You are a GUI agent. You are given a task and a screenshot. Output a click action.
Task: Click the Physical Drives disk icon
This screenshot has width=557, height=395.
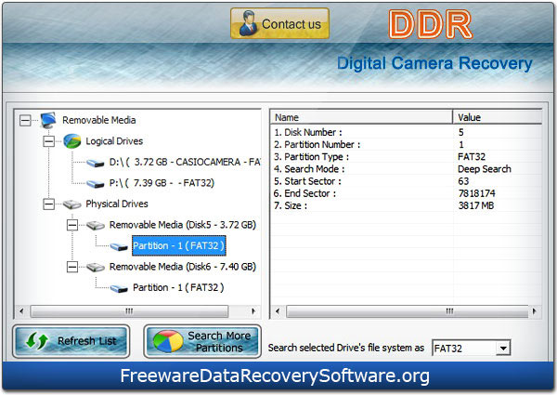[x=71, y=204]
